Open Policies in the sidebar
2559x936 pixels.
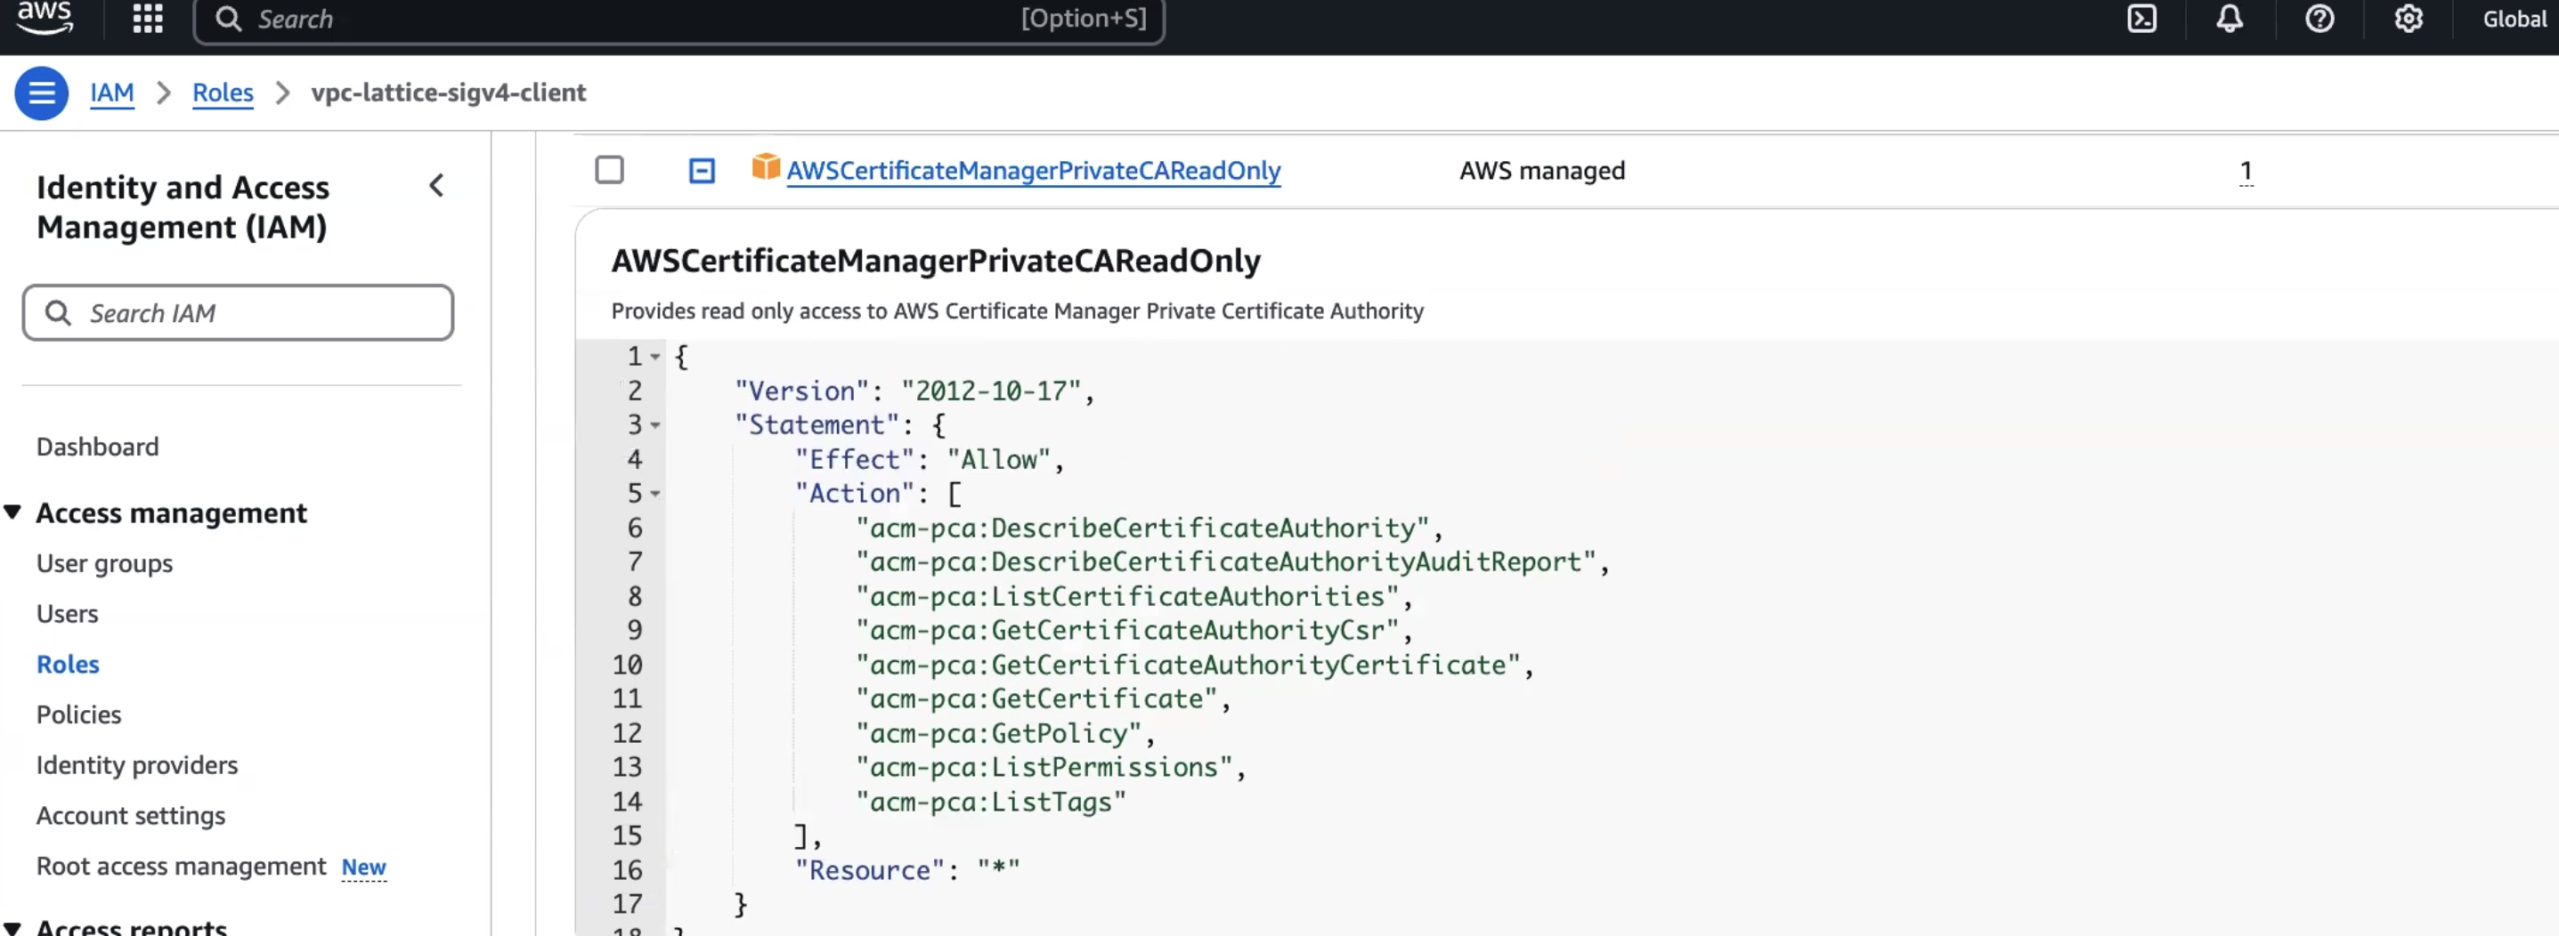(78, 714)
